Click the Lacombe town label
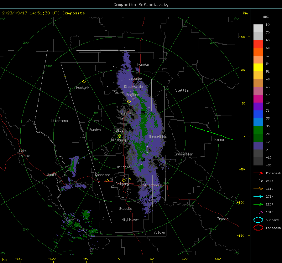The image size is (282, 263). (135, 78)
